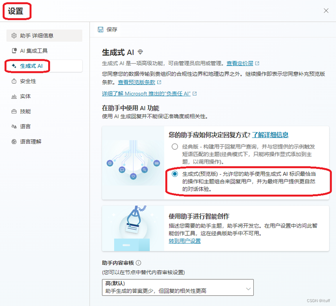Switch to 生成式 AI settings section
The width and height of the screenshot is (336, 306).
coord(44,66)
